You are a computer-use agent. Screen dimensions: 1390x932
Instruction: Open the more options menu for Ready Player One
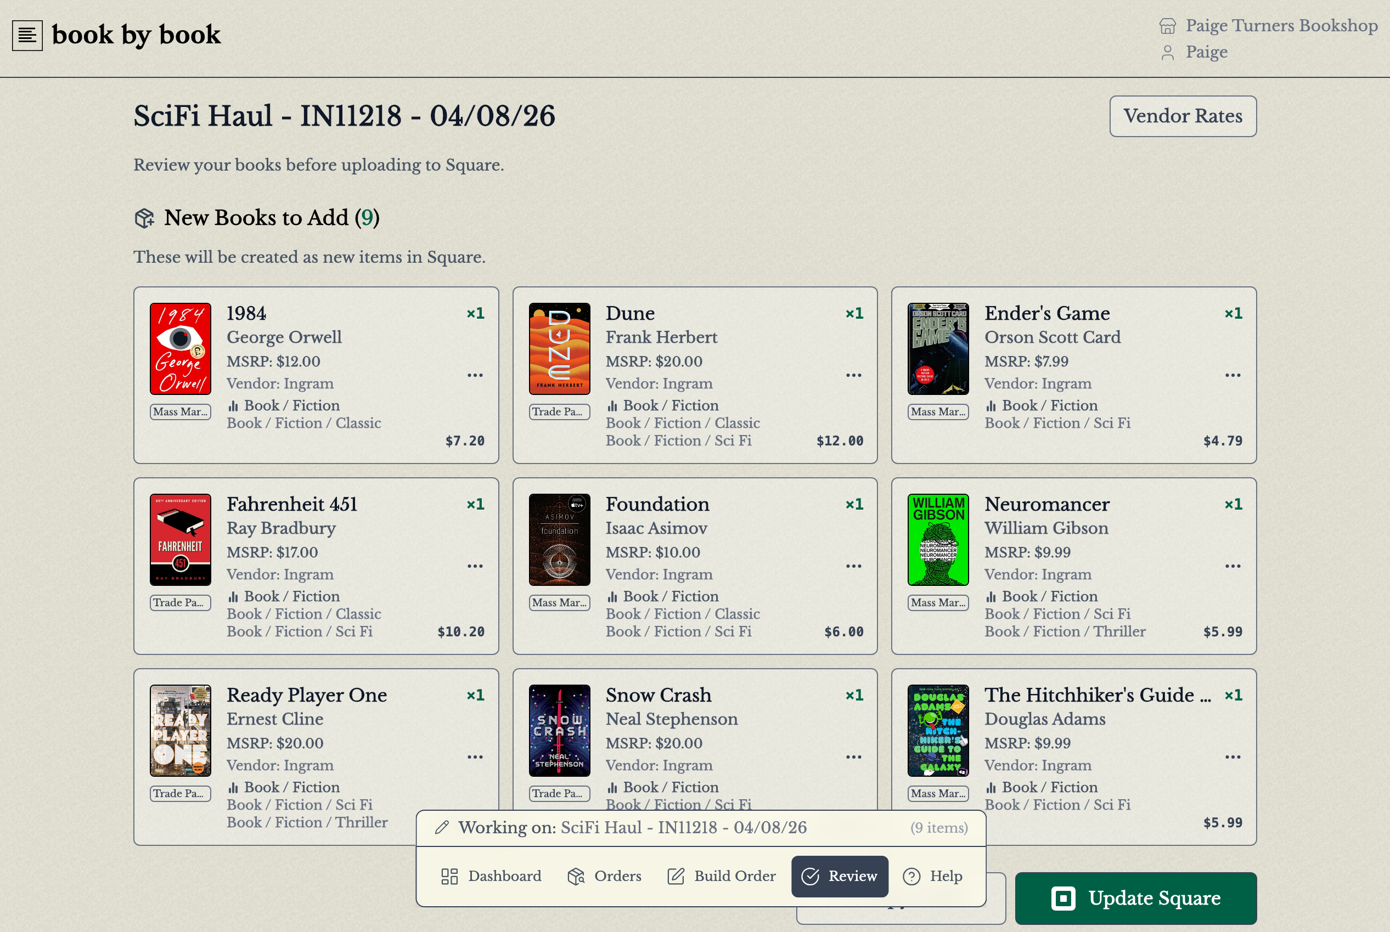point(475,756)
